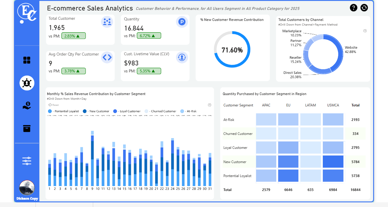The image size is (388, 207).
Task: Open the dashboard overview grid icon
Action: point(27,60)
